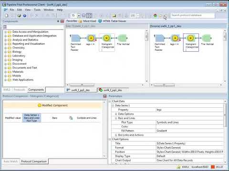Select the source pane 'legs < 4' component
The height and width of the screenshot is (171, 229).
tap(175, 40)
